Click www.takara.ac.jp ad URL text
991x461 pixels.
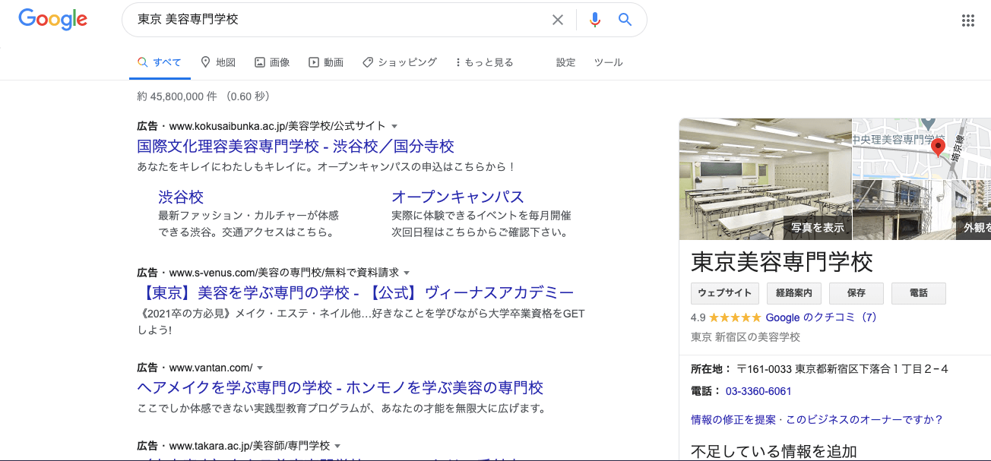point(249,446)
